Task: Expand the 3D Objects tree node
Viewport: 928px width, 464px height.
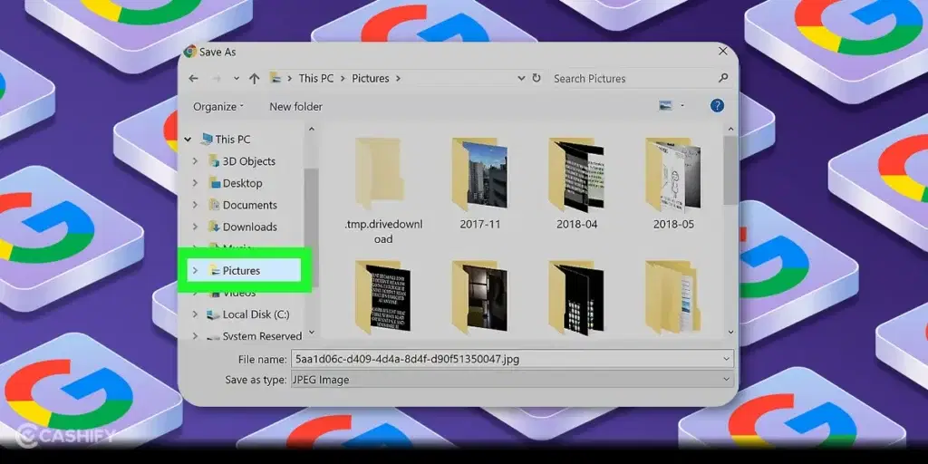Action: tap(196, 161)
